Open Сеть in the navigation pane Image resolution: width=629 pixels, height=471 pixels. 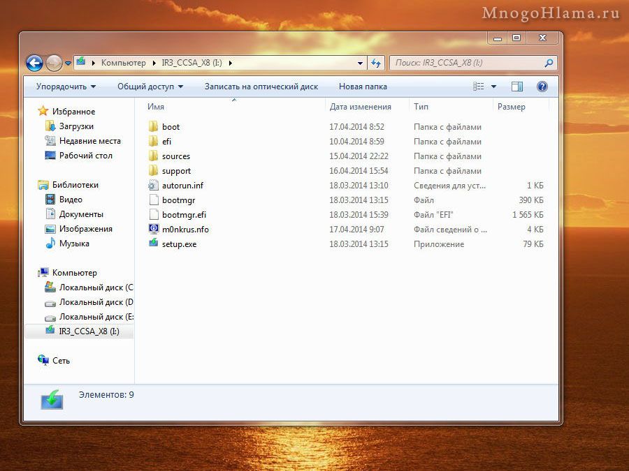[61, 361]
